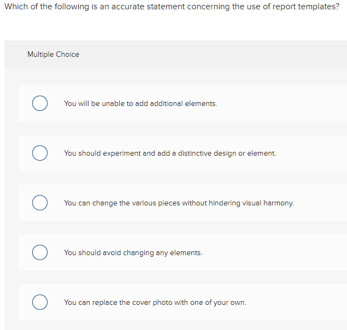Click the second answer option card background
This screenshot has height=330, width=347.
click(183, 153)
